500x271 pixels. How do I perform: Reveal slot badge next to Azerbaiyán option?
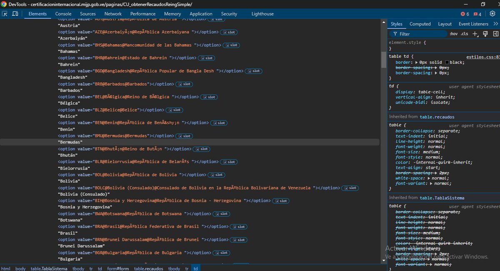229,32
